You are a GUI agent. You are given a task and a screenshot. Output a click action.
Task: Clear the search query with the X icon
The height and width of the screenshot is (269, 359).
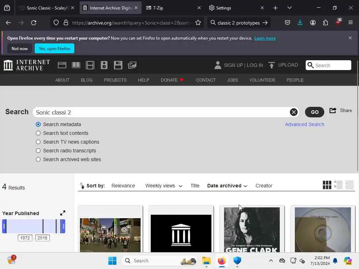tap(294, 112)
